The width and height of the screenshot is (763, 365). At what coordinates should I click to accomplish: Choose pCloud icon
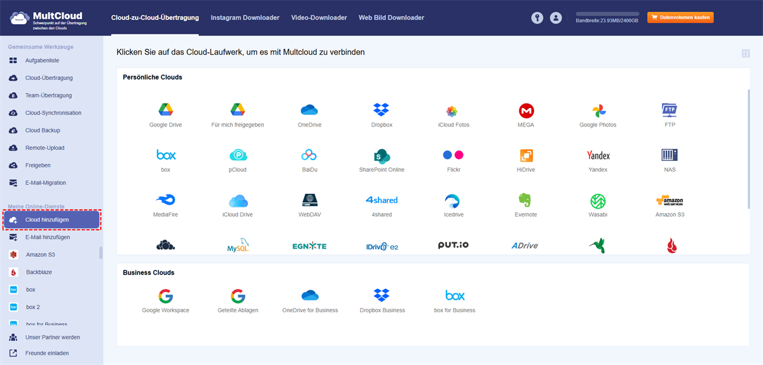[x=238, y=155]
